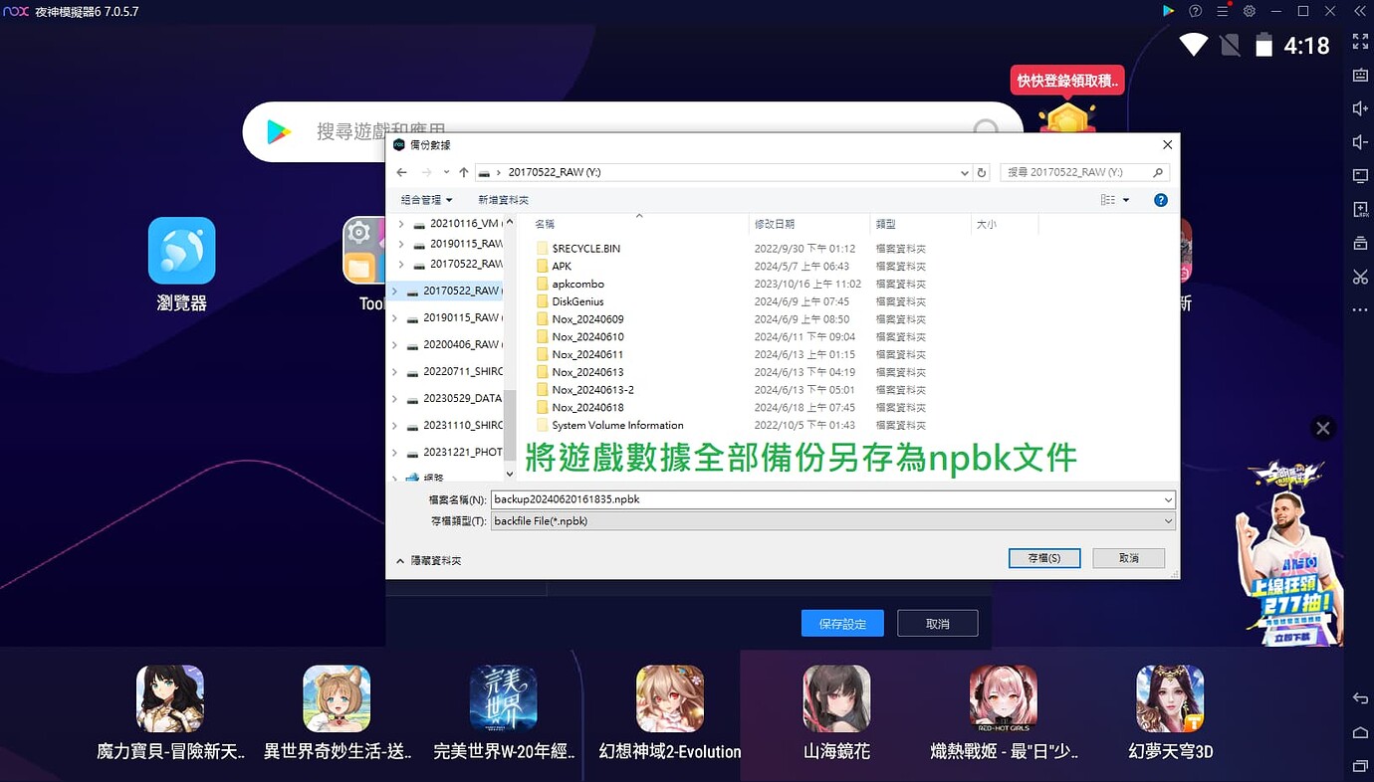The width and height of the screenshot is (1374, 782).
Task: Open keyboard mapping tool in the sidebar
Action: tap(1360, 75)
